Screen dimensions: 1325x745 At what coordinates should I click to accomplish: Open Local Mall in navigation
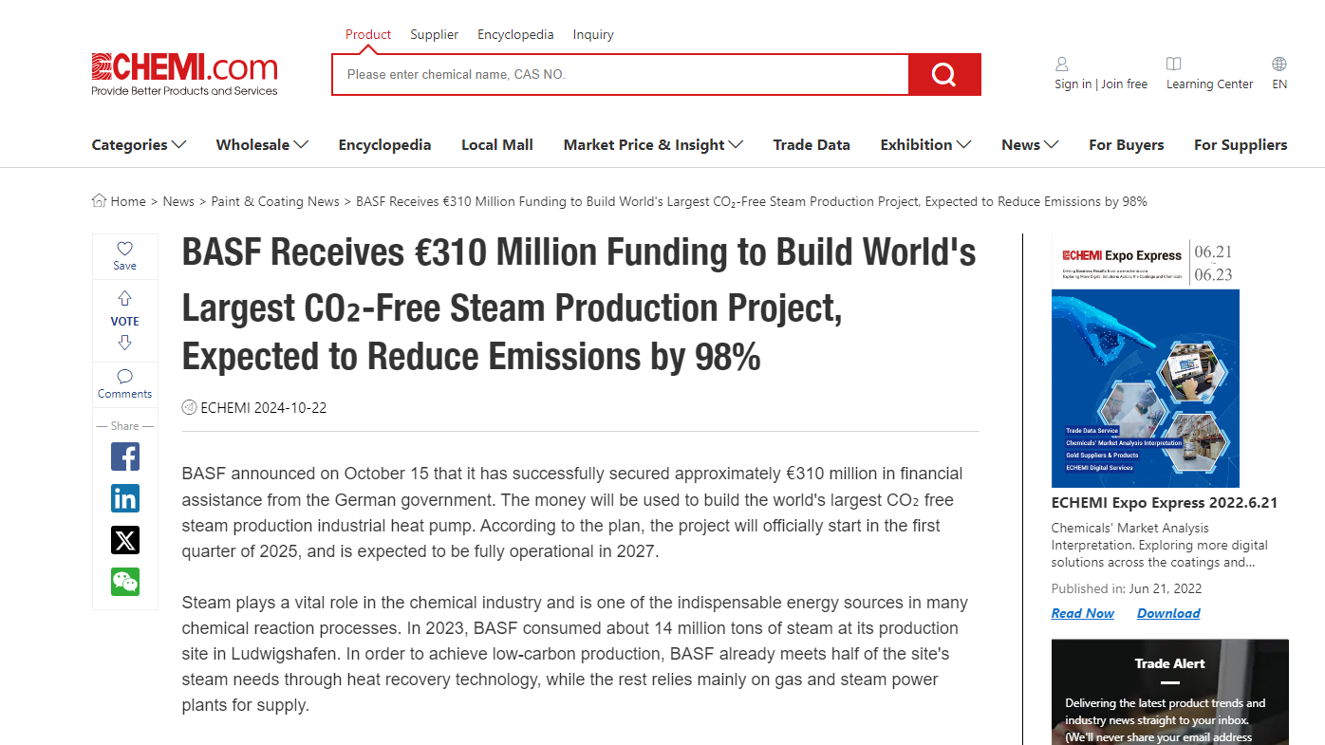497,144
